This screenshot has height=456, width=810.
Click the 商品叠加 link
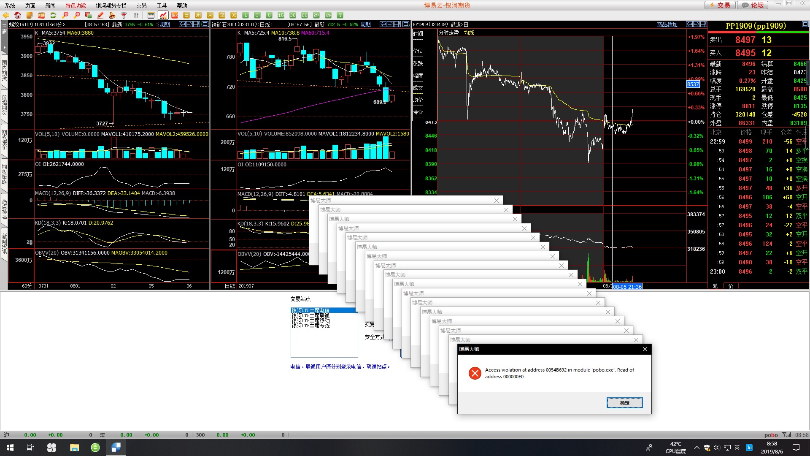(667, 24)
